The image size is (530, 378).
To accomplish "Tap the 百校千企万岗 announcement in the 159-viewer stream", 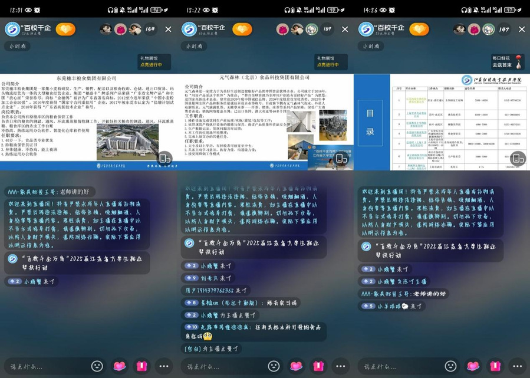I will 254,248.
